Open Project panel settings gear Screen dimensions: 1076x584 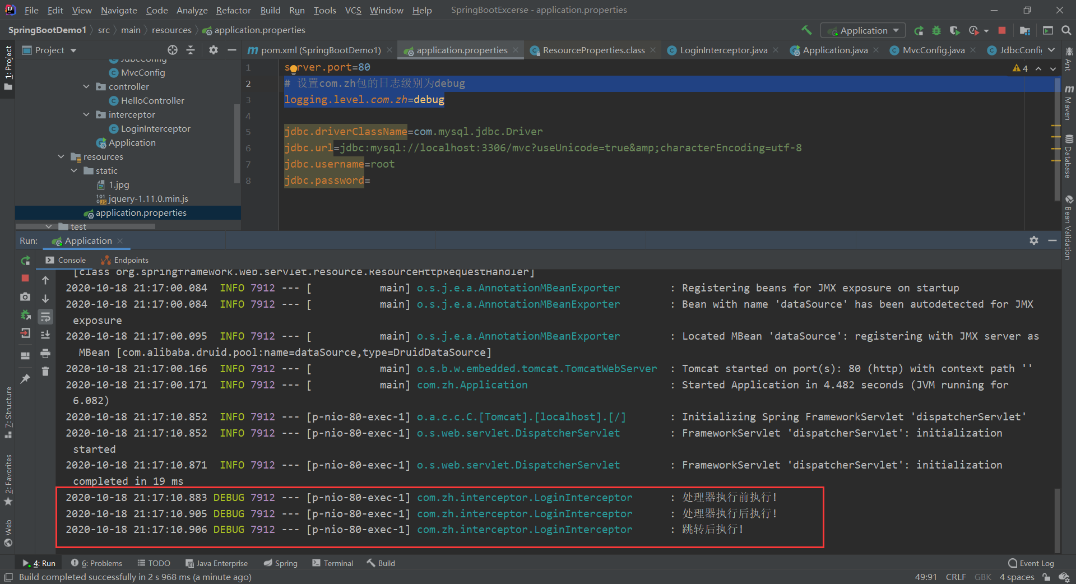[x=214, y=50]
